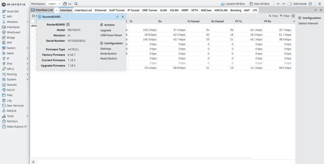This screenshot has width=324, height=164.
Task: Toggle the Safe Mode switch
Action: point(290,4)
